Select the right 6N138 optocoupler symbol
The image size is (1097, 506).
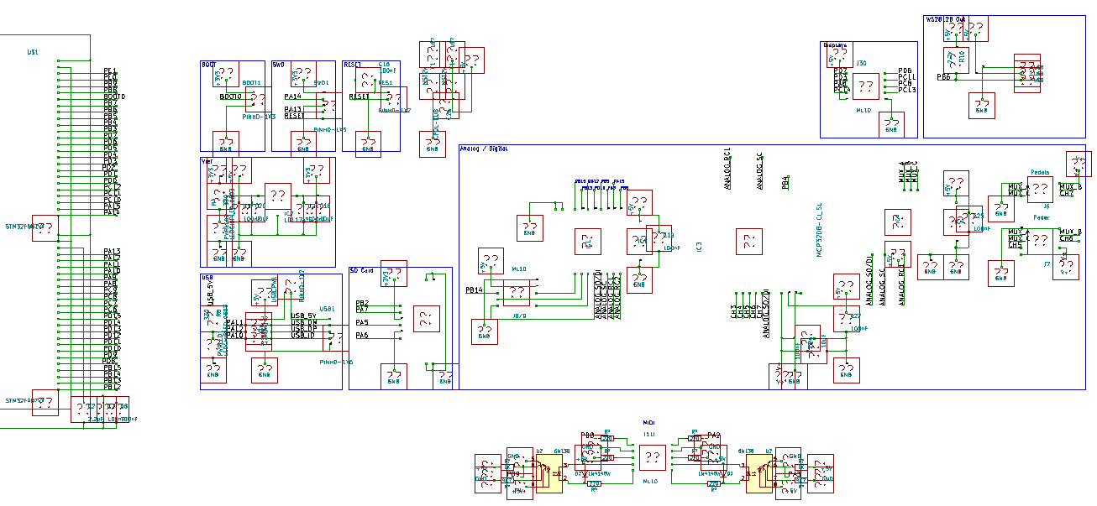point(762,474)
